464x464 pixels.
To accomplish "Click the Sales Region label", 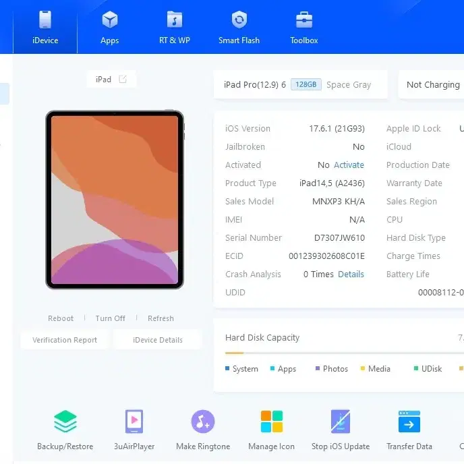I will tap(411, 202).
